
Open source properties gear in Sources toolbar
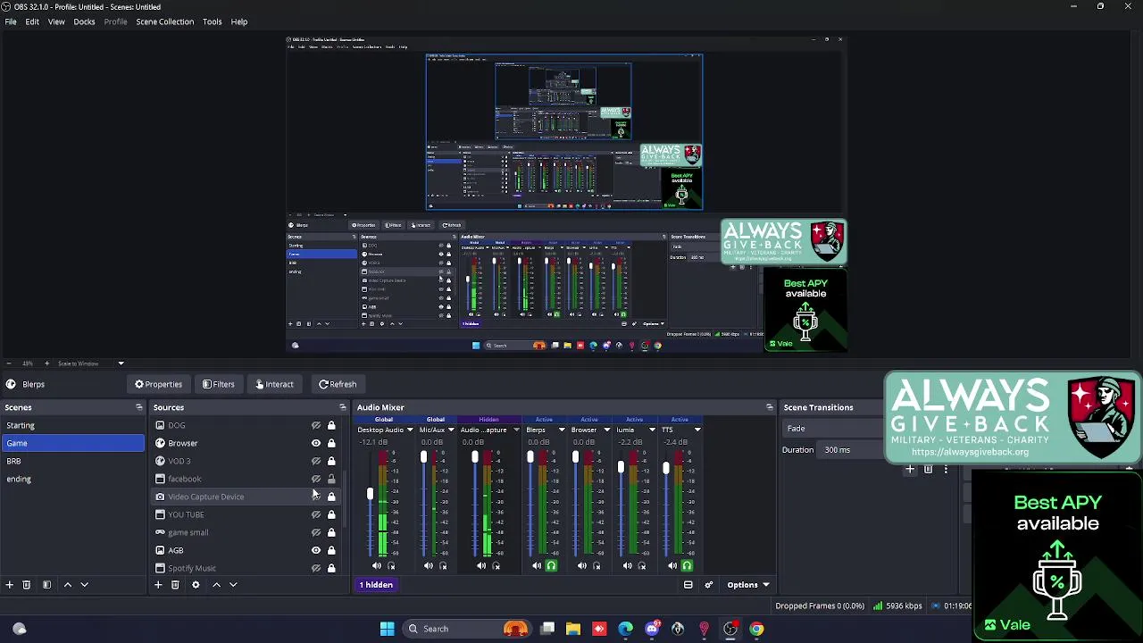[196, 585]
